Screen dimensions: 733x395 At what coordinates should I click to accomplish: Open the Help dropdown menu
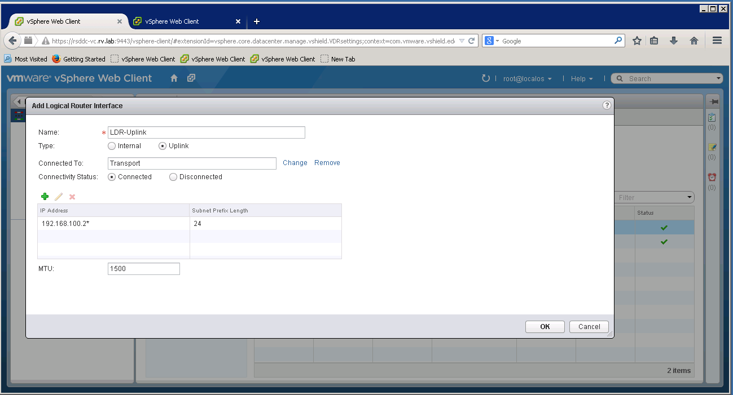click(582, 79)
